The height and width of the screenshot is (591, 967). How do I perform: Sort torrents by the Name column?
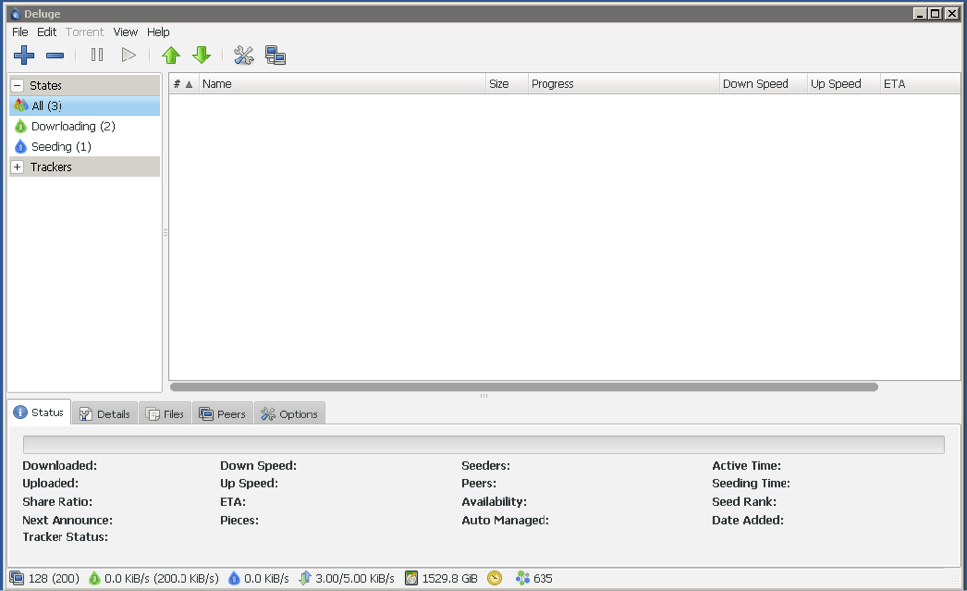pos(342,84)
